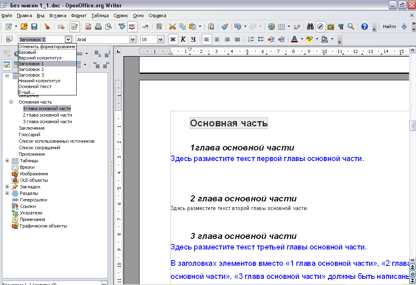Apply paragraph background color bucket
416x285 pixels.
point(325,40)
